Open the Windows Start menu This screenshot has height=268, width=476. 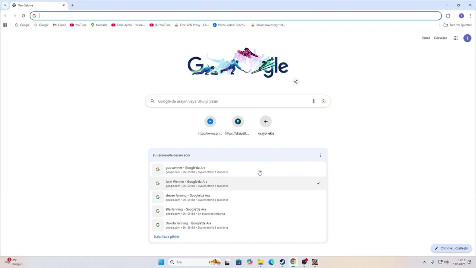click(x=161, y=262)
